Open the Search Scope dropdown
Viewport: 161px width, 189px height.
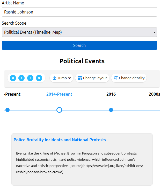(x=79, y=32)
